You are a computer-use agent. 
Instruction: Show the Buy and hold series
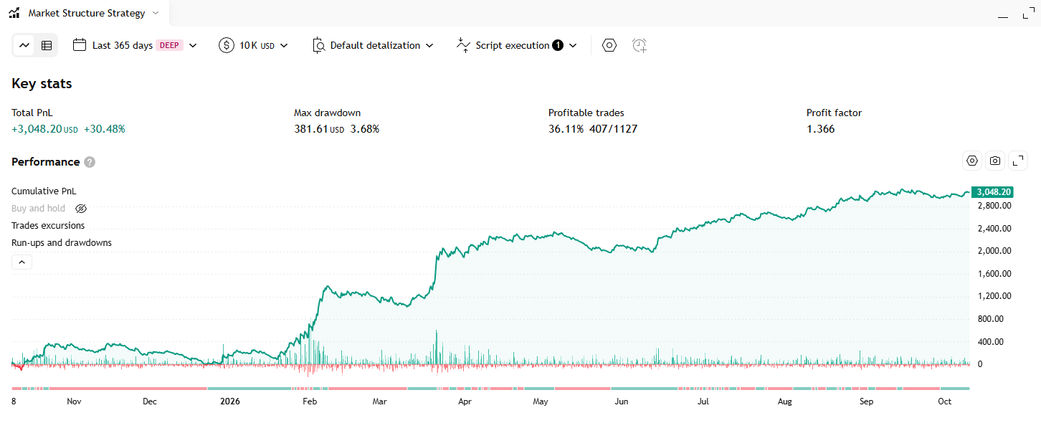tap(81, 209)
